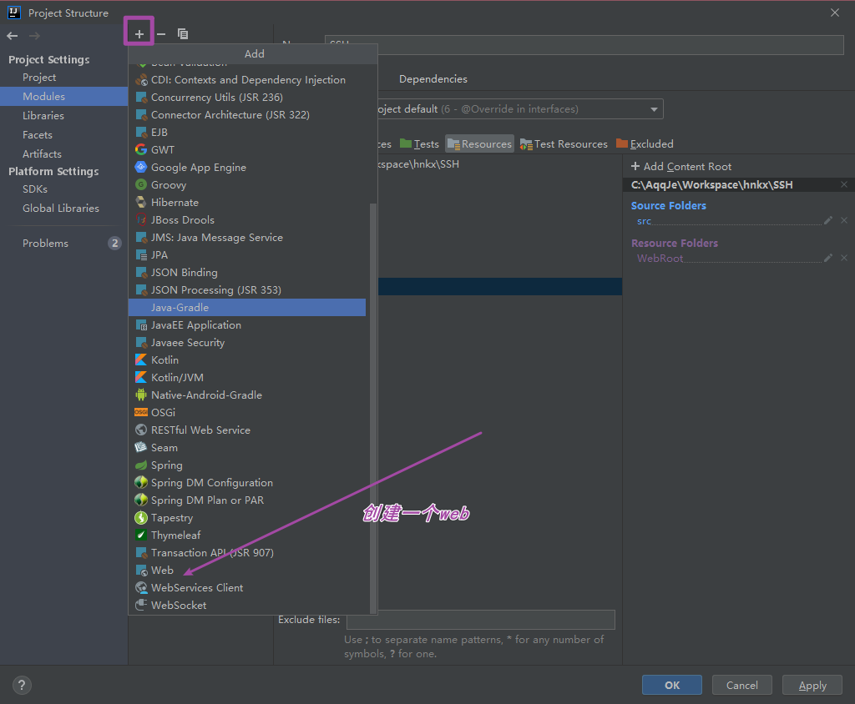Screen dimensions: 855x704
Task: Remove content root C:\AqqJe\Workspace\hnkx\SSH
Action: (x=843, y=184)
